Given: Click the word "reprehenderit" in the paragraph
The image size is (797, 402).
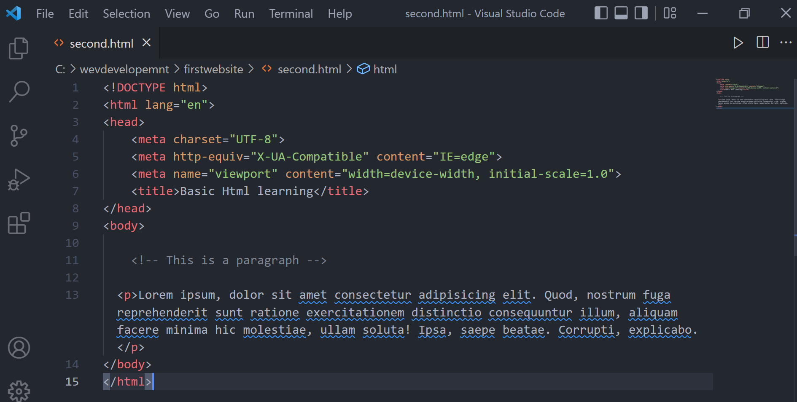Looking at the screenshot, I should click(162, 313).
